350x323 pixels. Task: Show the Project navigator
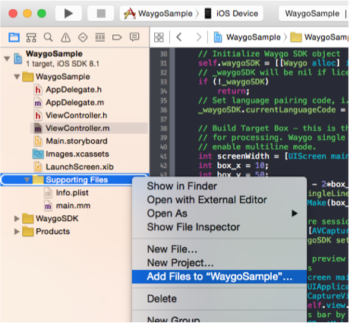pos(14,37)
